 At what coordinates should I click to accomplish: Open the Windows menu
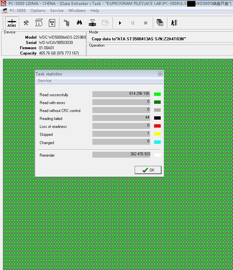click(x=77, y=11)
